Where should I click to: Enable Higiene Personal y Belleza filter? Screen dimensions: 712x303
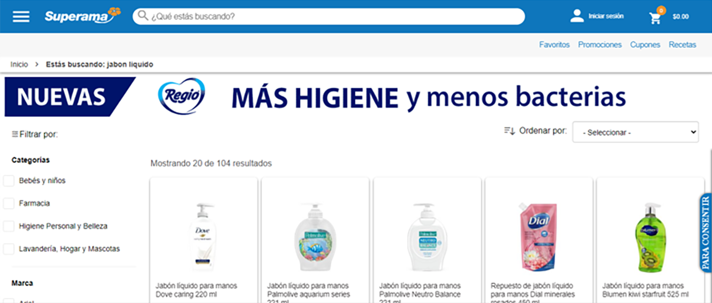tap(9, 226)
